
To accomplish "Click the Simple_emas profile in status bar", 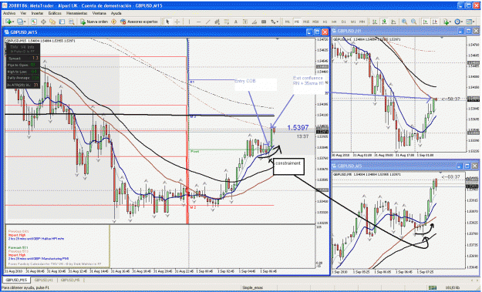I will (252, 287).
